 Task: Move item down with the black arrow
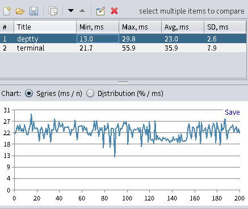click(x=71, y=11)
